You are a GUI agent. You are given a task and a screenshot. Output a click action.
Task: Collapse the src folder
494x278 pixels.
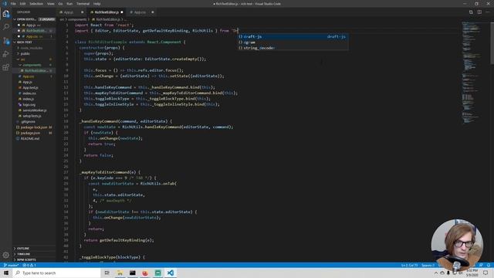tap(34, 59)
